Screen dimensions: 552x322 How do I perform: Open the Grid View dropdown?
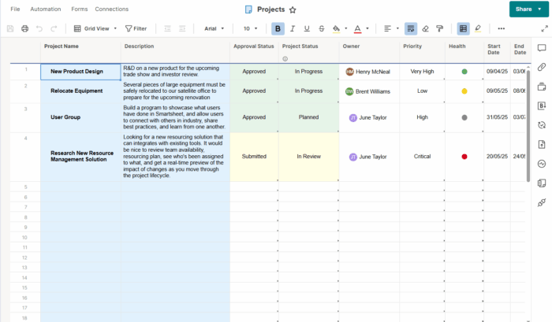[95, 28]
